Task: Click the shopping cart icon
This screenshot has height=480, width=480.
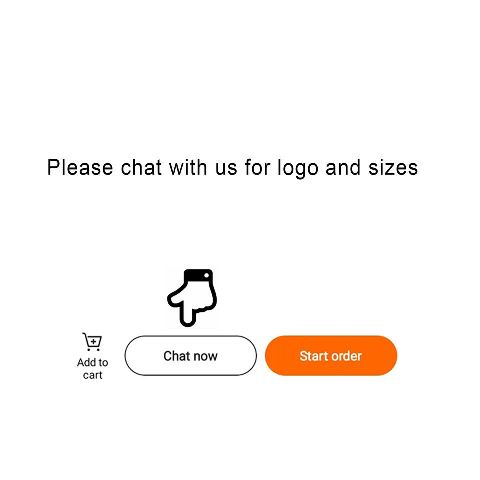Action: 92,342
